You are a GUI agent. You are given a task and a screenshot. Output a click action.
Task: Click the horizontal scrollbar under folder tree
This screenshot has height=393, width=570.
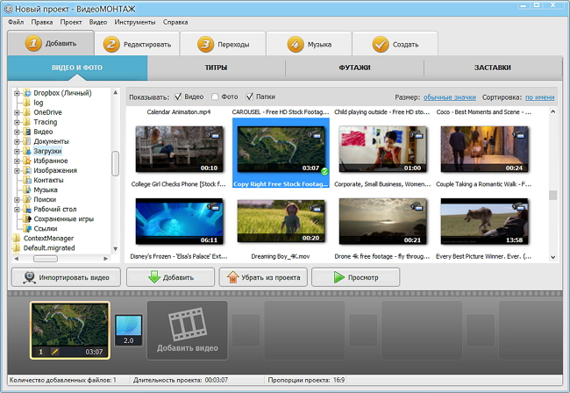(61, 259)
